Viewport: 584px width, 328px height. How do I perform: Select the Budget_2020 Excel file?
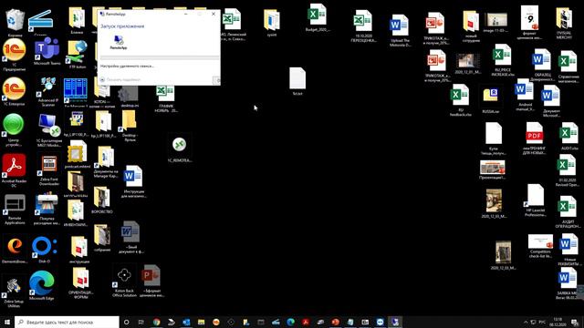coord(318,18)
